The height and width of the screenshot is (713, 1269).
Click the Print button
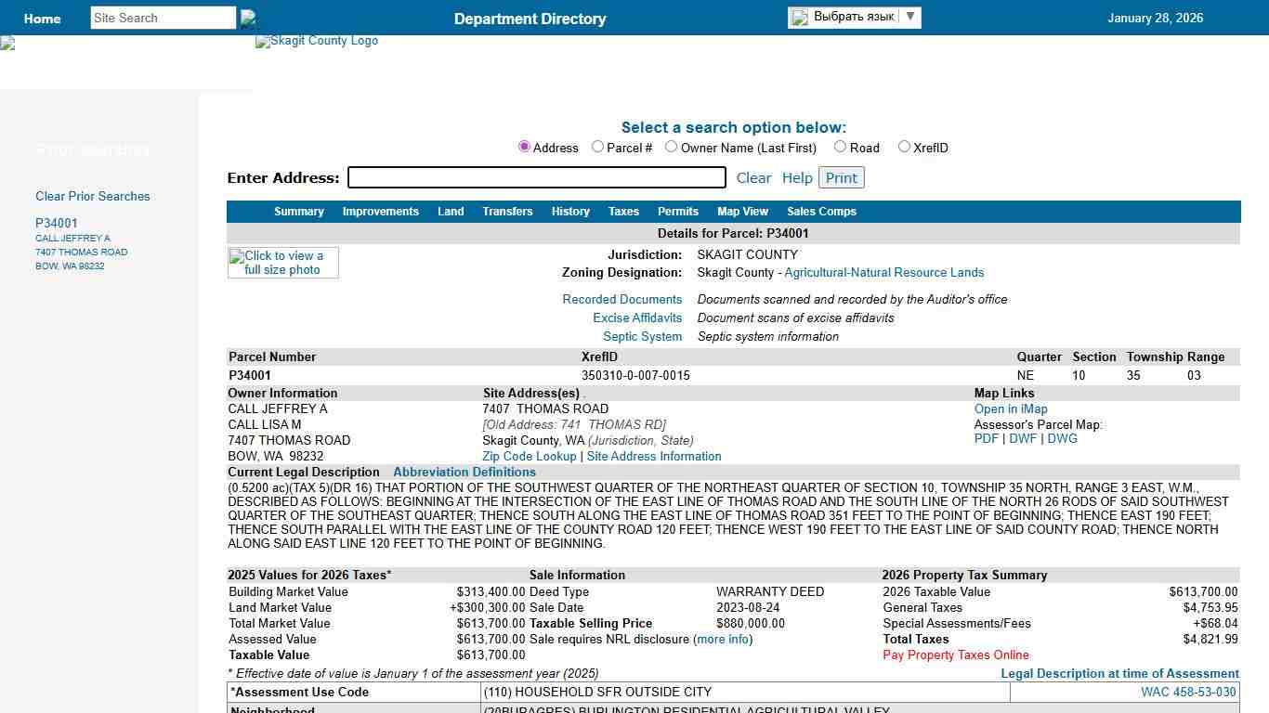[841, 177]
